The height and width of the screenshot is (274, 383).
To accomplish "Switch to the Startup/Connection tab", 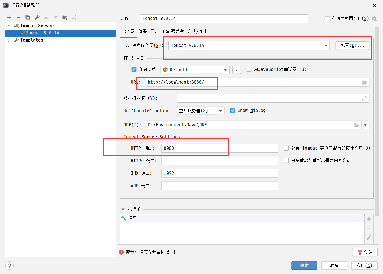I will click(197, 31).
